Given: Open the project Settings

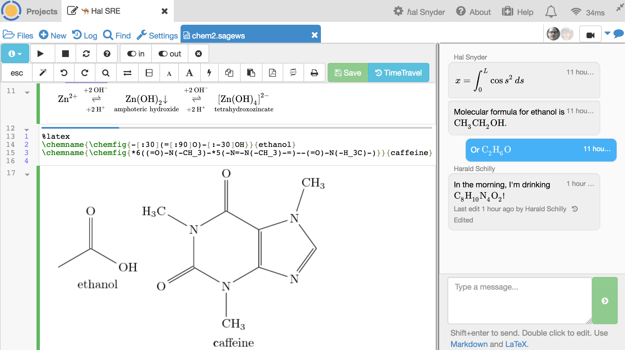Looking at the screenshot, I should point(157,35).
